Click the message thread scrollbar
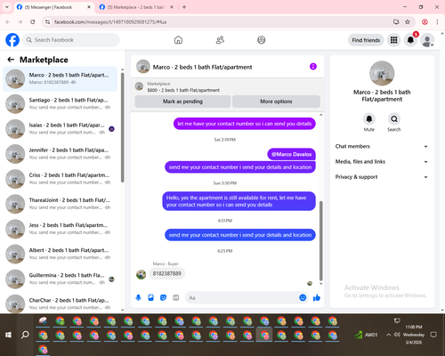 (x=320, y=240)
